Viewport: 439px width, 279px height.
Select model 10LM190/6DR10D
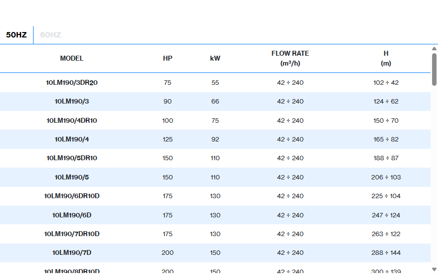click(x=72, y=196)
